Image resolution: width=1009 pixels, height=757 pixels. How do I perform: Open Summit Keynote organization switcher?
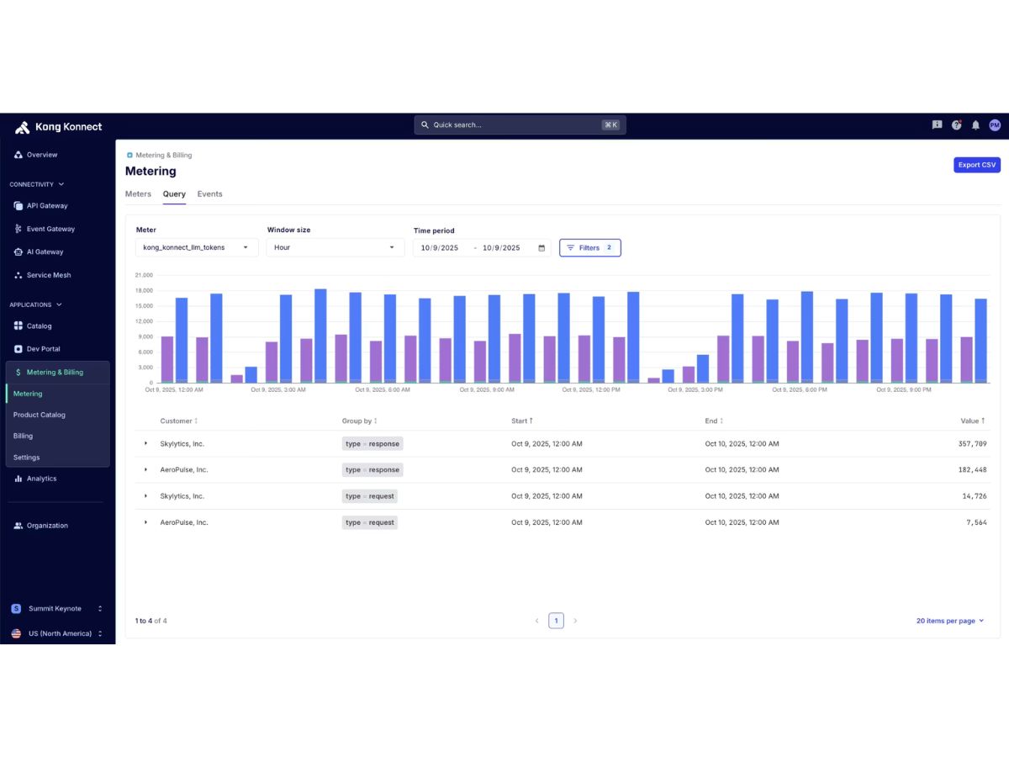56,608
